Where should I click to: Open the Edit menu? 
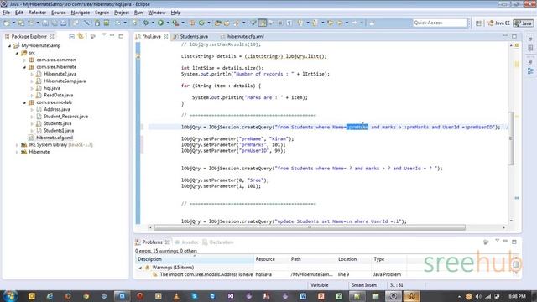18,13
